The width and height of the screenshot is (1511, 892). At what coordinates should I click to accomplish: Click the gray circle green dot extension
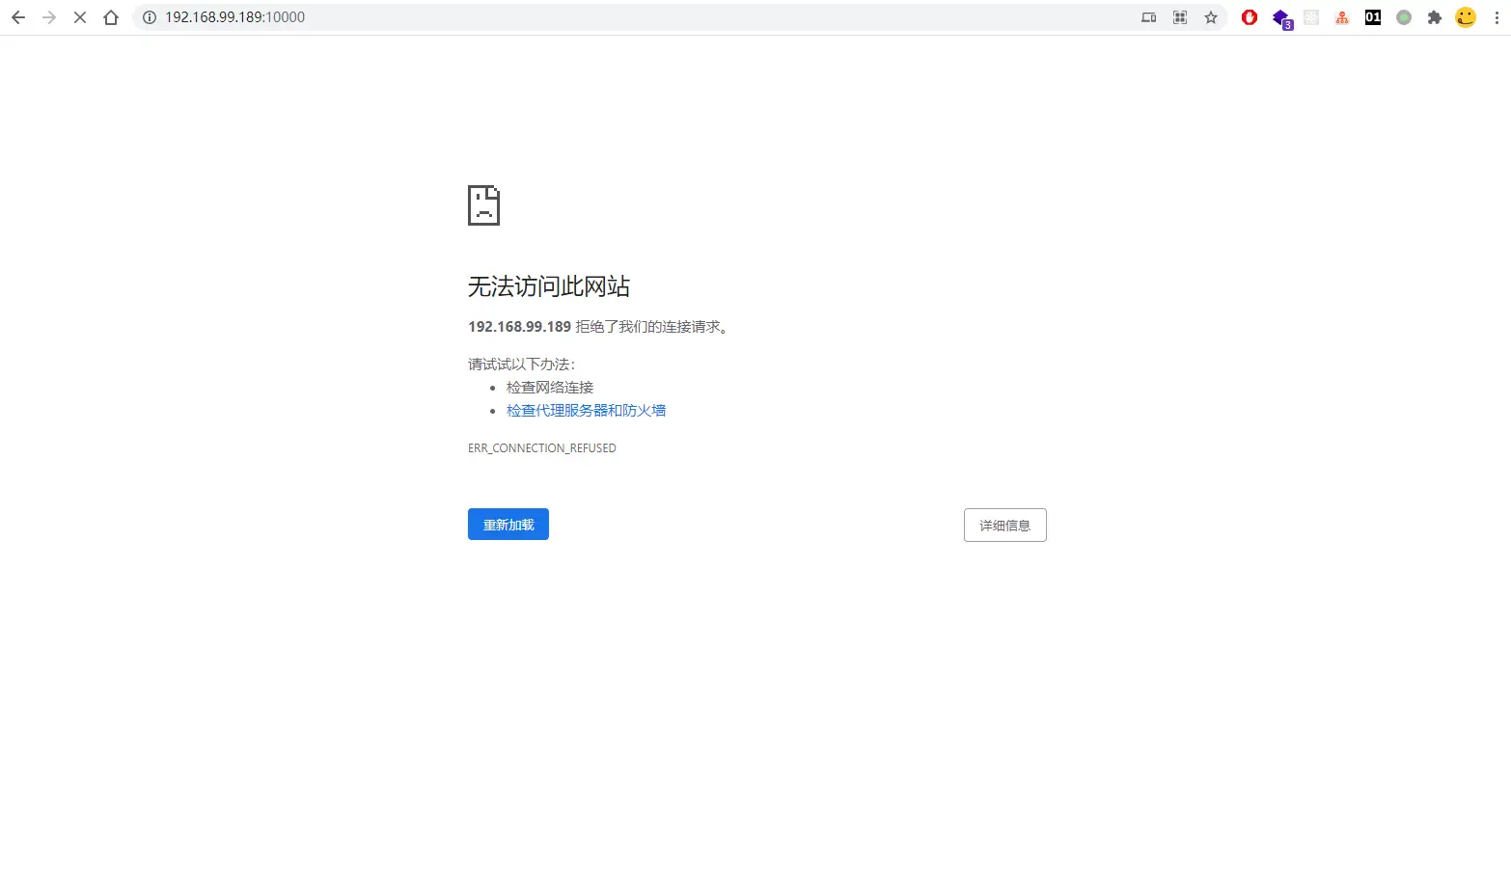[x=1404, y=17]
